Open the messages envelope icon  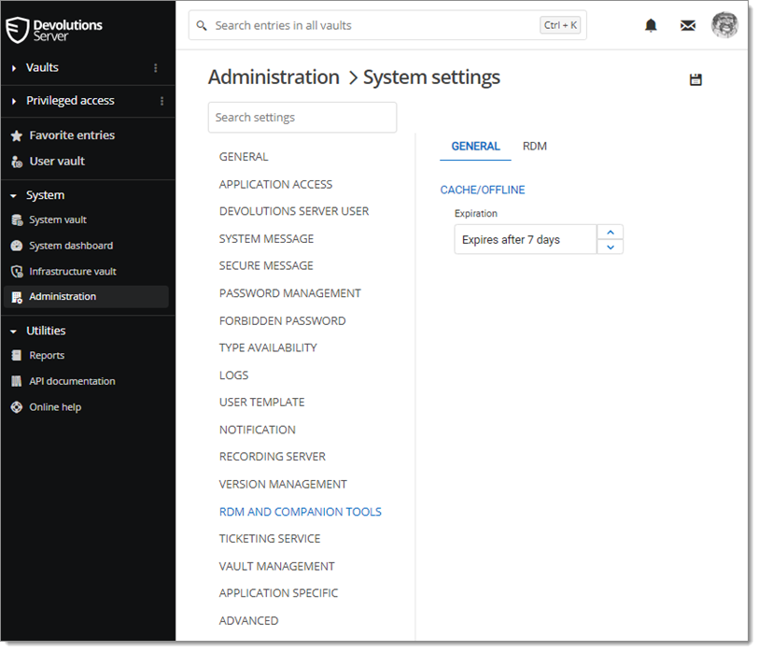click(687, 25)
